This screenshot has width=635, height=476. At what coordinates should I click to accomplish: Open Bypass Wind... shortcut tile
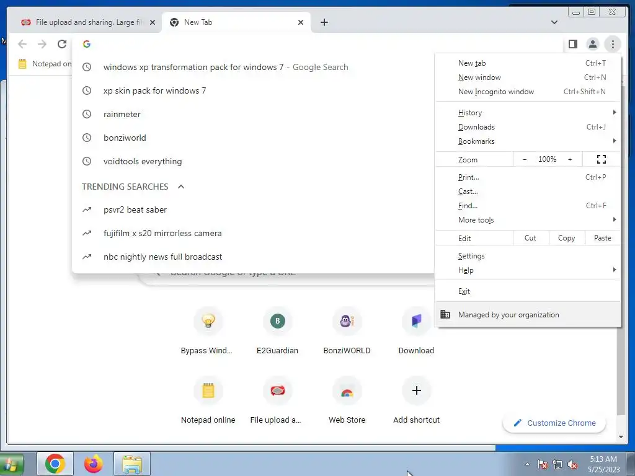(208, 332)
